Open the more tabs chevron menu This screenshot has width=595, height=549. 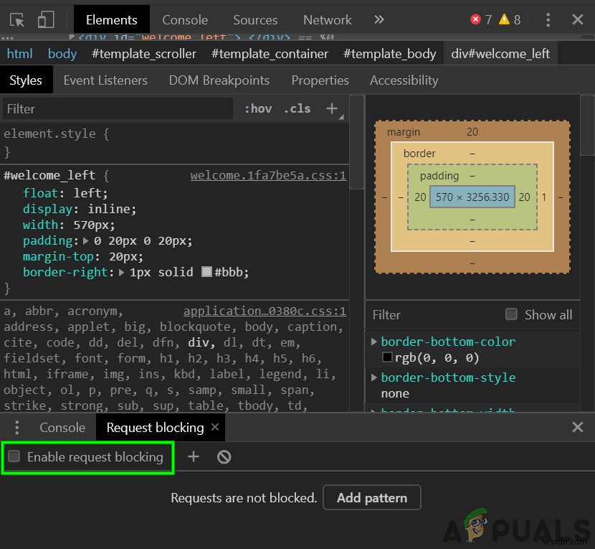pos(379,19)
